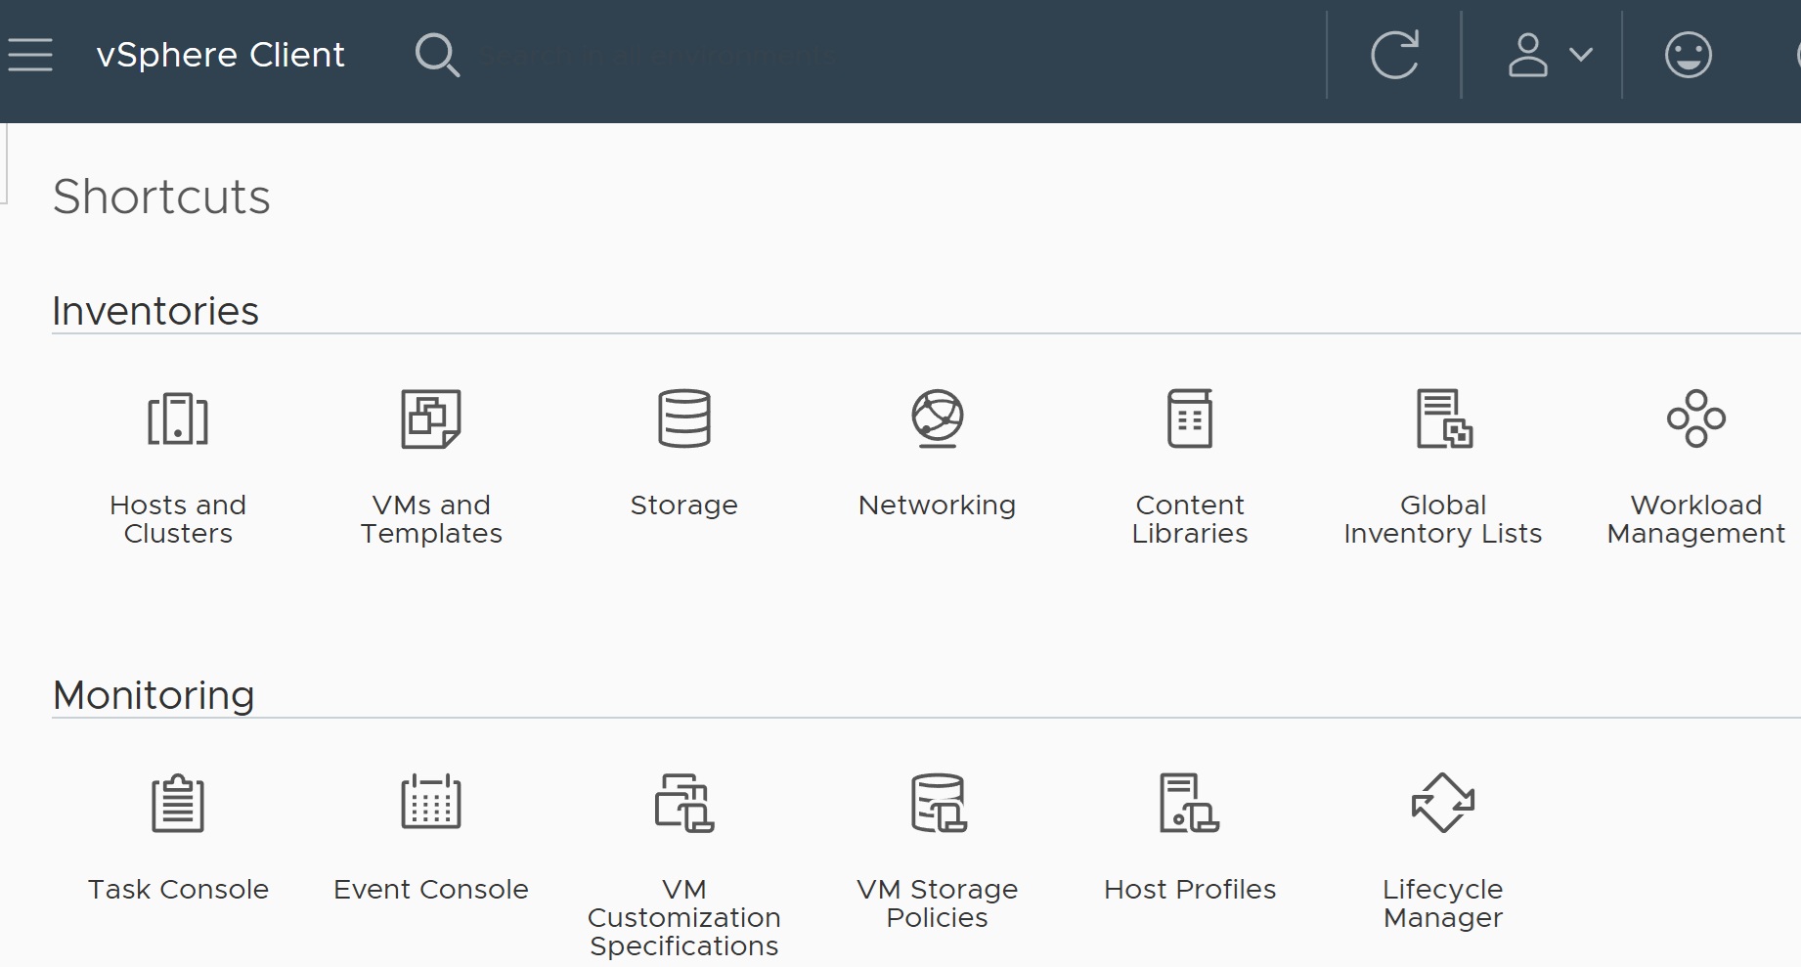The height and width of the screenshot is (967, 1801).
Task: Open the Workload Management icon
Action: 1696,418
